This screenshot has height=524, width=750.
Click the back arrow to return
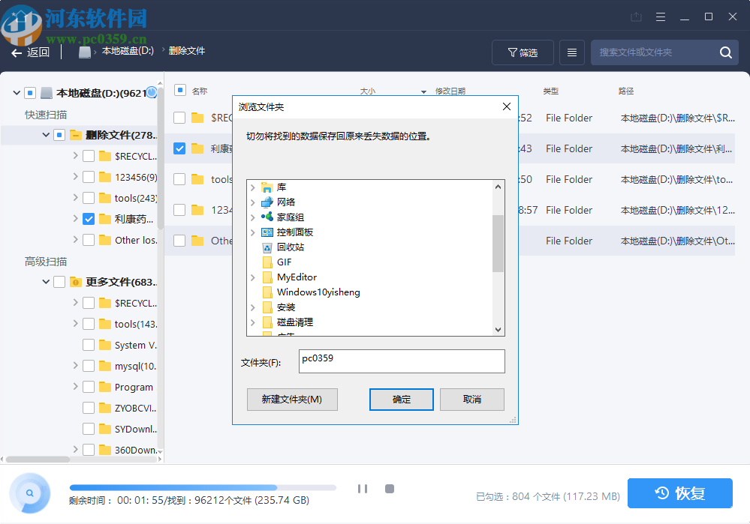pyautogui.click(x=17, y=52)
